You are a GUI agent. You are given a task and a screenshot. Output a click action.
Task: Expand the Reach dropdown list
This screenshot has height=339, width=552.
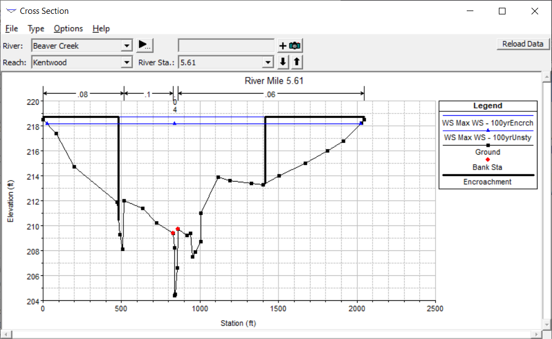127,63
